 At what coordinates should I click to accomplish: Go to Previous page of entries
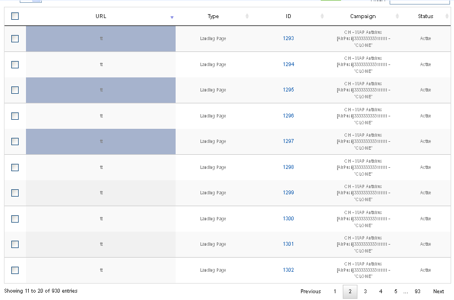pyautogui.click(x=311, y=292)
